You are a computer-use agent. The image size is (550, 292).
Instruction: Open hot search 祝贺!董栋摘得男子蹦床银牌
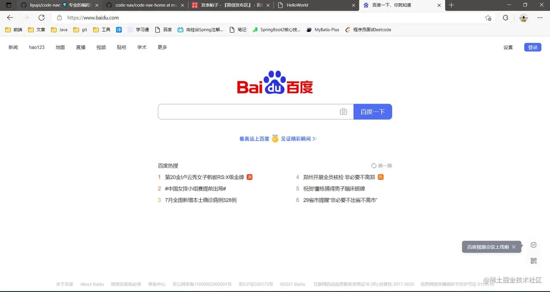tap(334, 188)
